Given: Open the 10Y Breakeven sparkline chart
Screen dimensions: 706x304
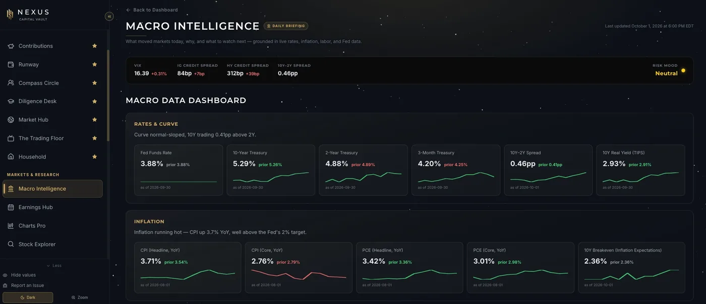Looking at the screenshot, I should [631, 275].
